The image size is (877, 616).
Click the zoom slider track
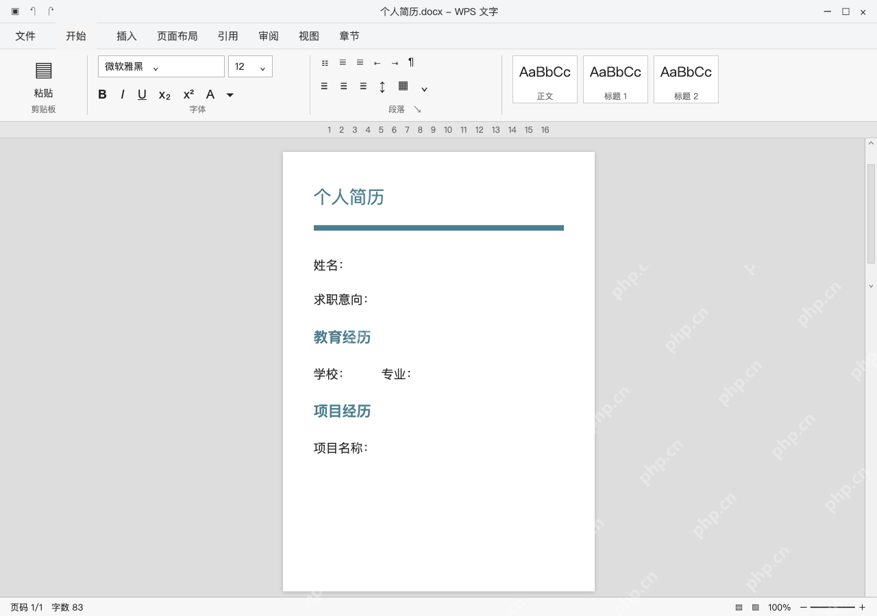coord(832,607)
